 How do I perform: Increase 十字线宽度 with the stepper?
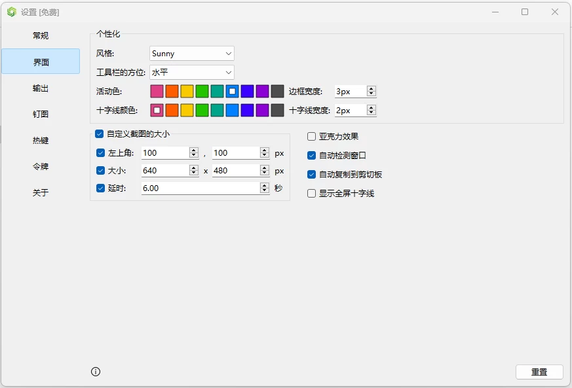371,107
